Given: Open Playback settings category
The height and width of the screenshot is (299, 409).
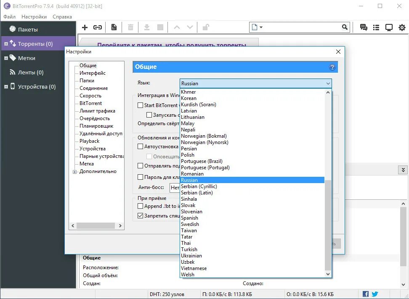Looking at the screenshot, I should 90,141.
